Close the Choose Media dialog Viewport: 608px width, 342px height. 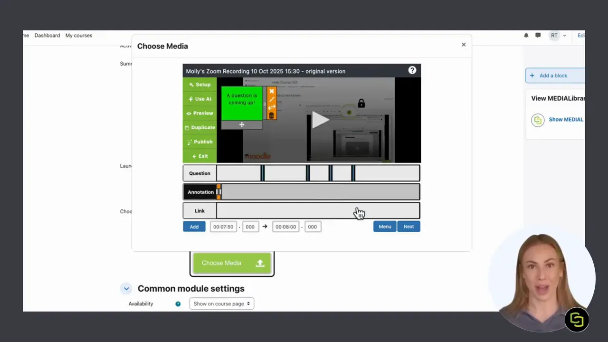464,45
